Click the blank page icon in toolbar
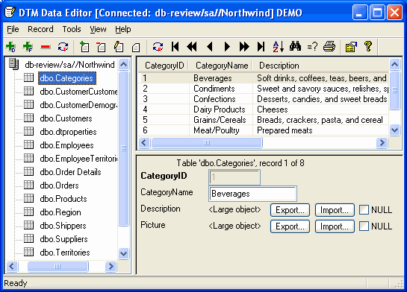This screenshot has height=292, width=407. tap(136, 48)
